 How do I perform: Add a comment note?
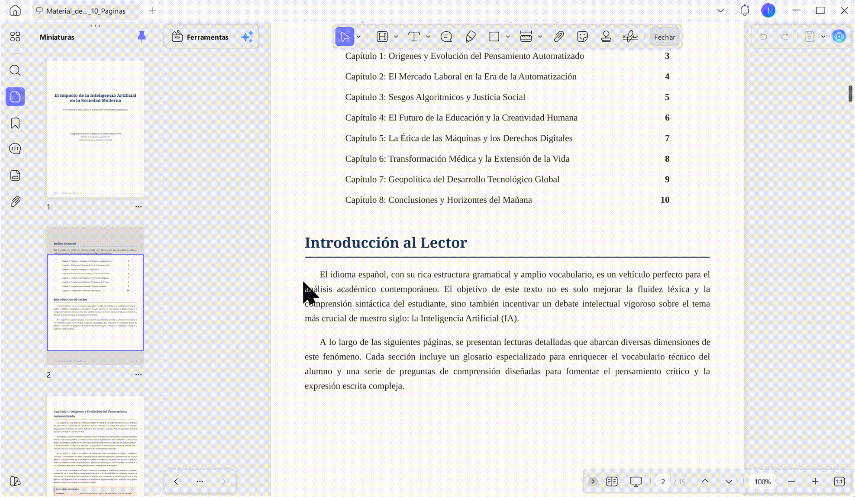(x=446, y=37)
